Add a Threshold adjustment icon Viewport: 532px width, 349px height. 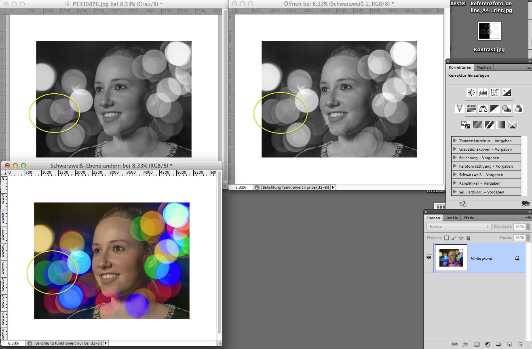pos(489,125)
